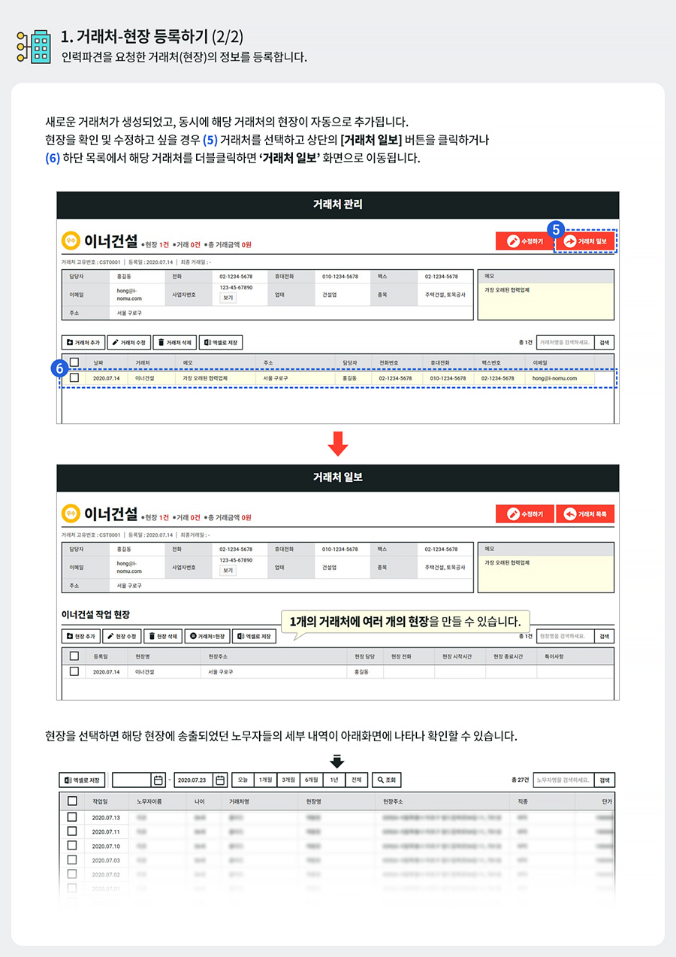Image resolution: width=676 pixels, height=957 pixels.
Task: Toggle select-all checkbox beside 등록일 header
Action: pyautogui.click(x=74, y=656)
